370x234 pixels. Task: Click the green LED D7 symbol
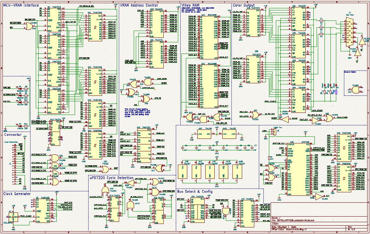point(20,124)
